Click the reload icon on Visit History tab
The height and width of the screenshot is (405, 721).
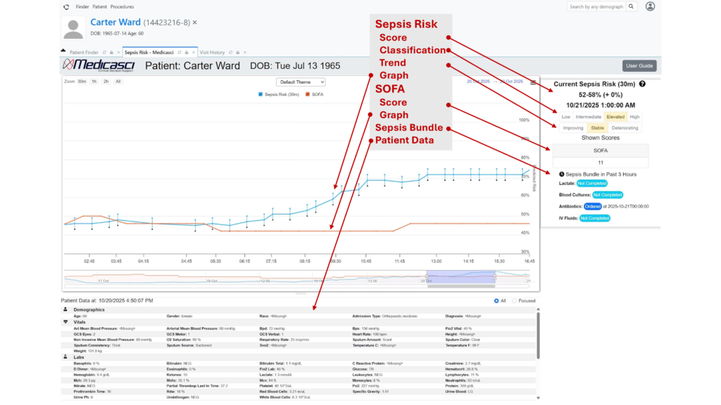tap(231, 52)
